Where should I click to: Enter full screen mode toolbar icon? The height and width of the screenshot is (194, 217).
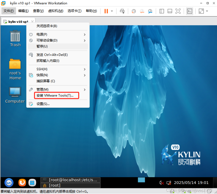tap(178, 11)
